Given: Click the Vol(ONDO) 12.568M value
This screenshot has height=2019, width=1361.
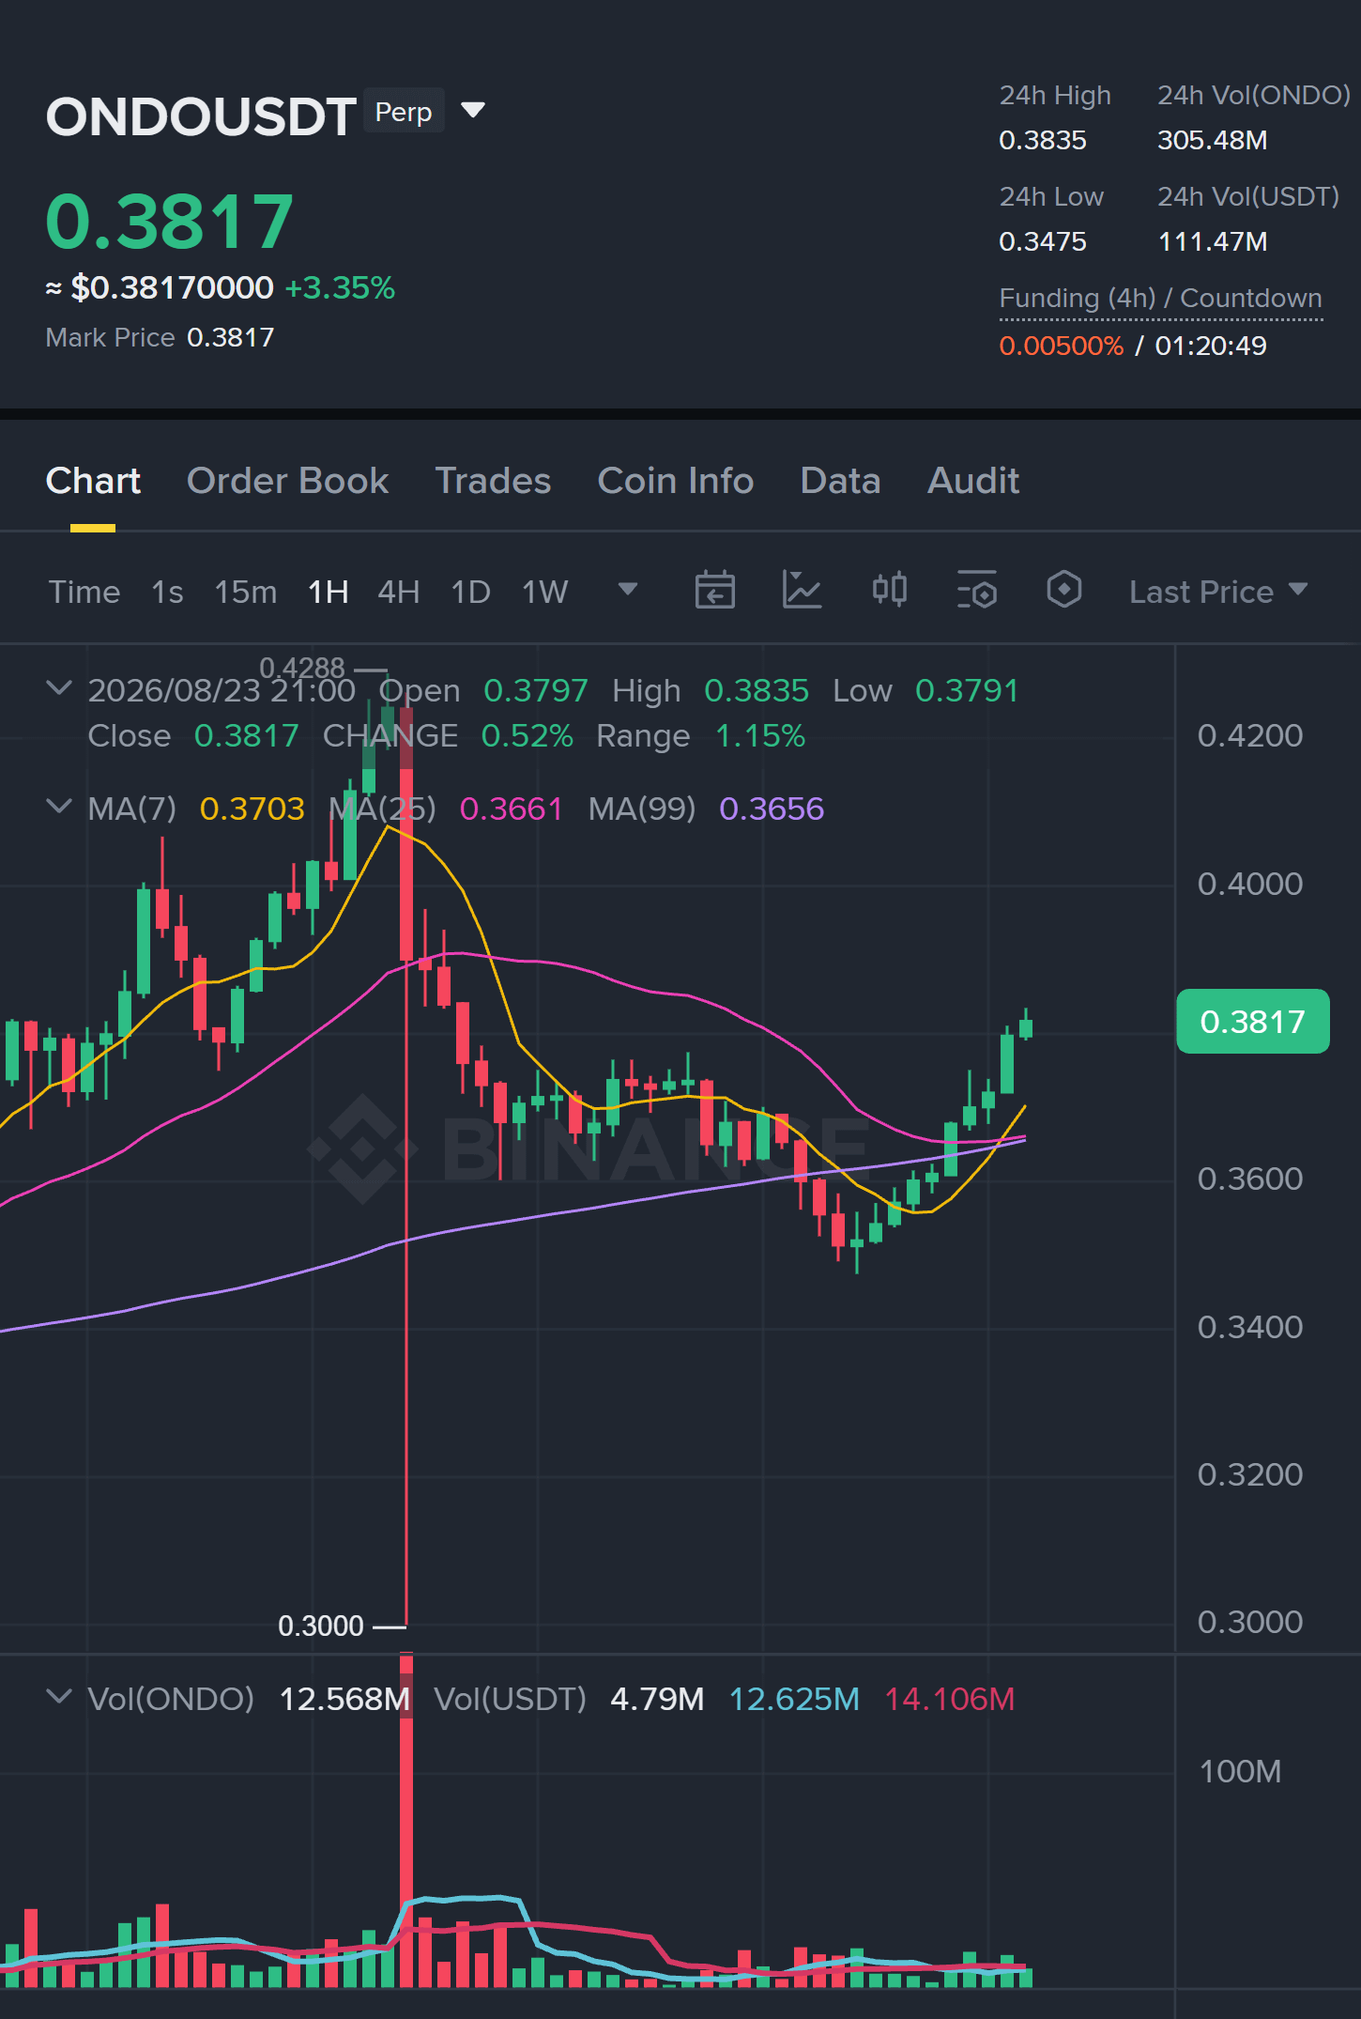Looking at the screenshot, I should 344,1699.
